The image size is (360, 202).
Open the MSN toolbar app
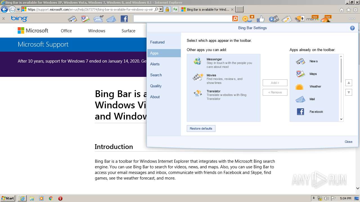pos(312,19)
